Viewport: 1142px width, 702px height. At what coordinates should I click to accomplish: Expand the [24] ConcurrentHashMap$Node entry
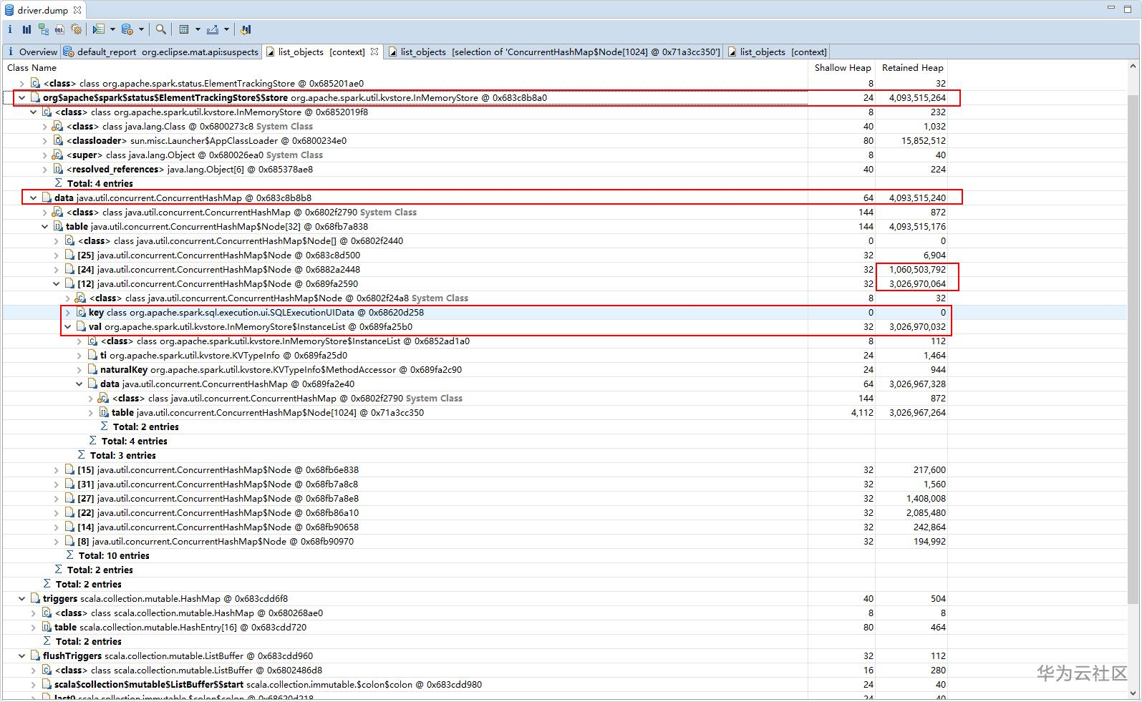coord(57,270)
